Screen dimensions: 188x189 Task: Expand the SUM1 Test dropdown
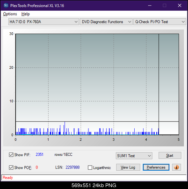click(x=134, y=156)
